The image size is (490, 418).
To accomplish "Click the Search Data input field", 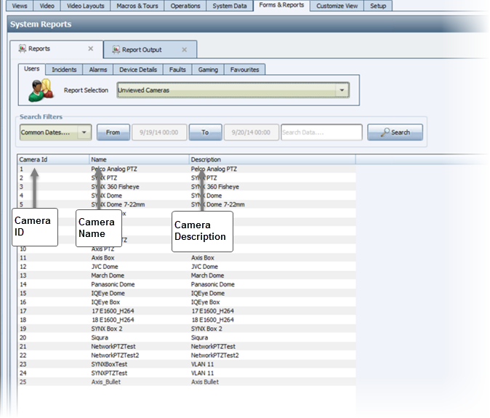I will (x=321, y=132).
